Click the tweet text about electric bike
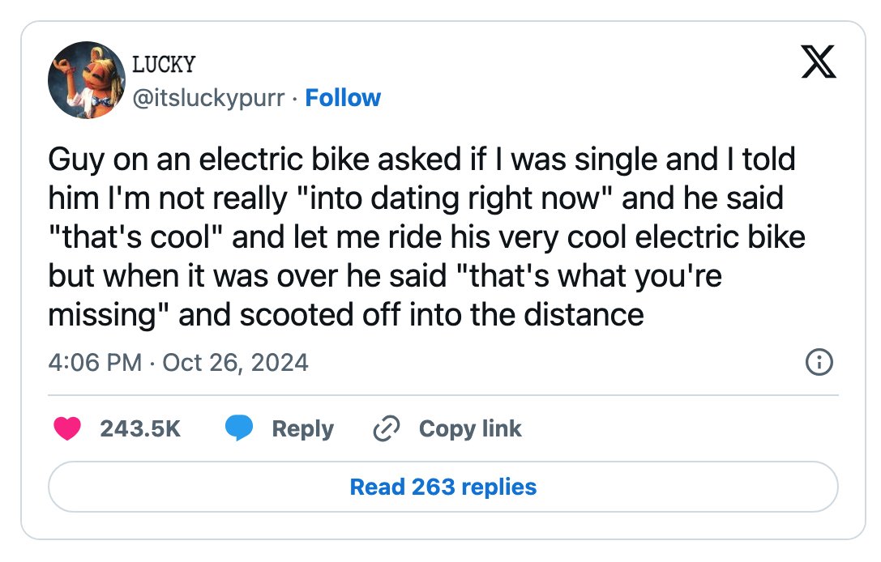881x562 pixels. 427,237
